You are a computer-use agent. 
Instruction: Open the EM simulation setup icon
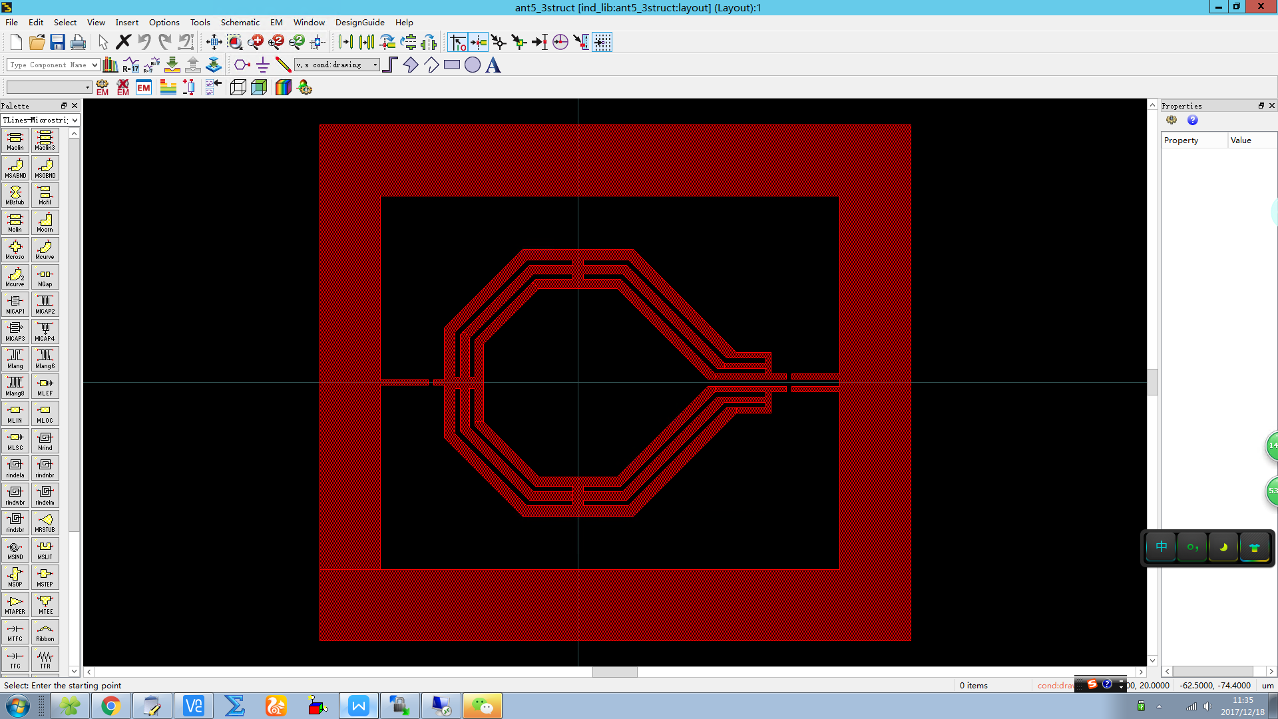144,87
